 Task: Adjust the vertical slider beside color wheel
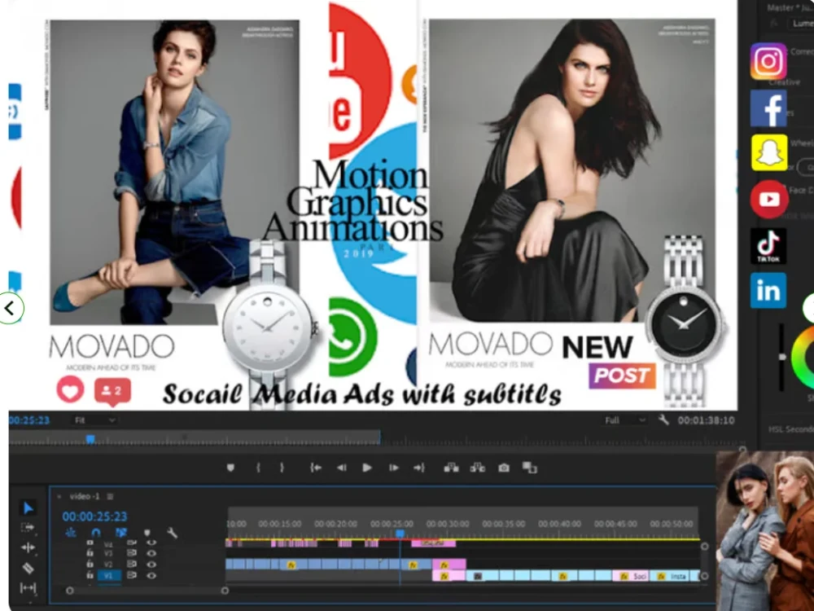781,358
